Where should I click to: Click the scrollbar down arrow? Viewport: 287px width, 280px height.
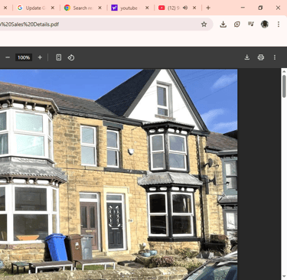tap(284, 276)
